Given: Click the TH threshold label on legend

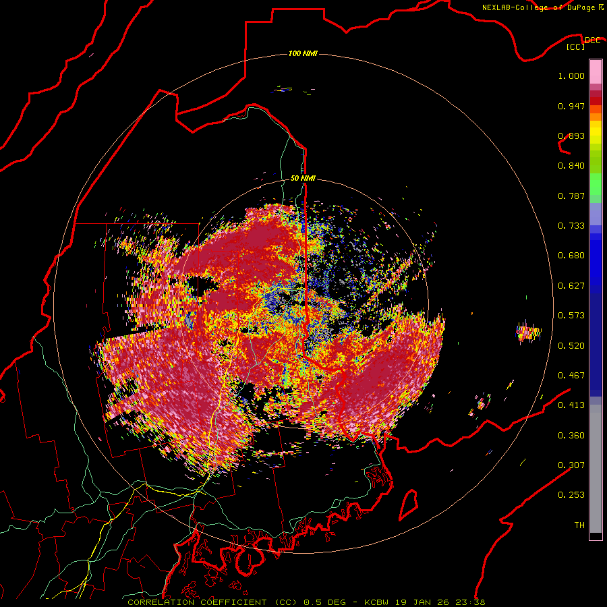Looking at the screenshot, I should 579,525.
